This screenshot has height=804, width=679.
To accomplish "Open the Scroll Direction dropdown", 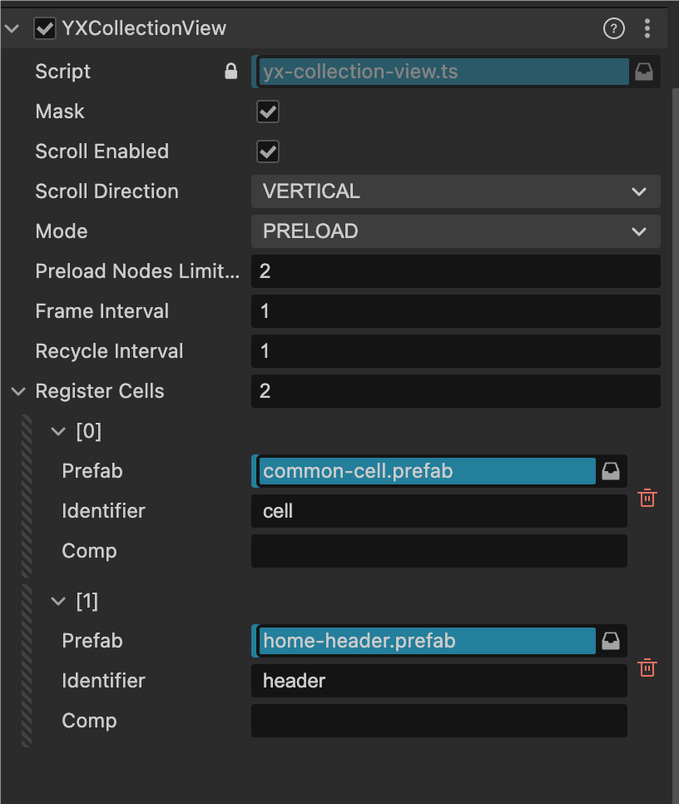I will (x=455, y=191).
